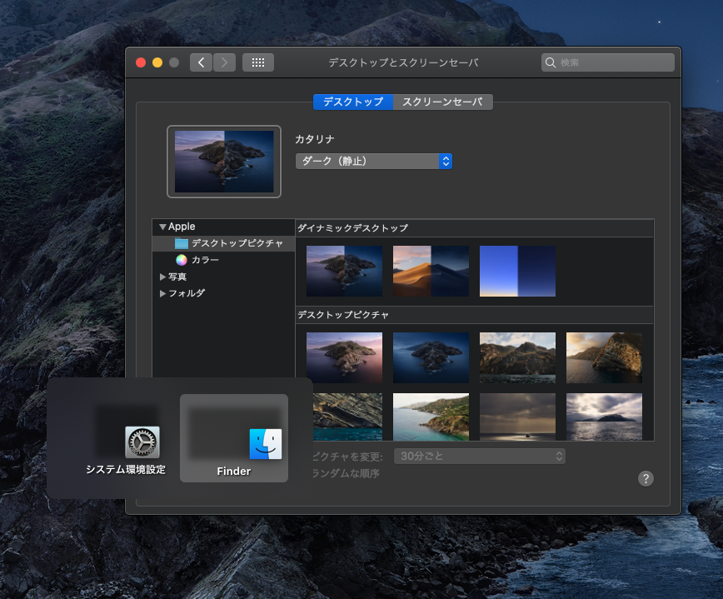
Task: Open the 30分ごと interval dropdown
Action: click(x=480, y=457)
